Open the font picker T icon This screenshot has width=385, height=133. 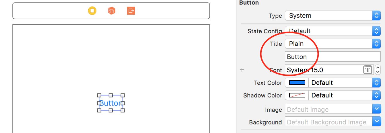367,70
